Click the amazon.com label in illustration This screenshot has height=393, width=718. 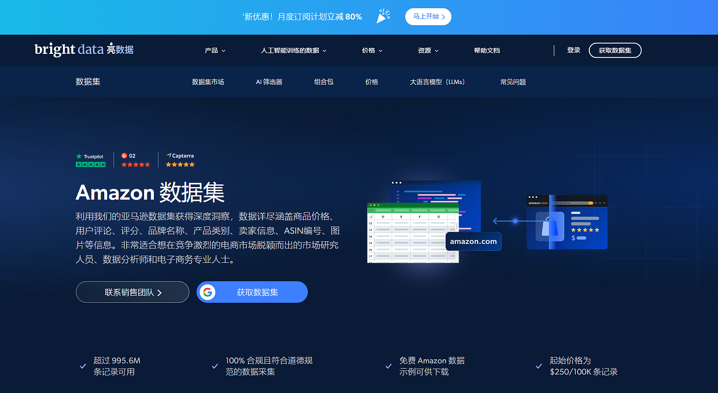coord(473,241)
